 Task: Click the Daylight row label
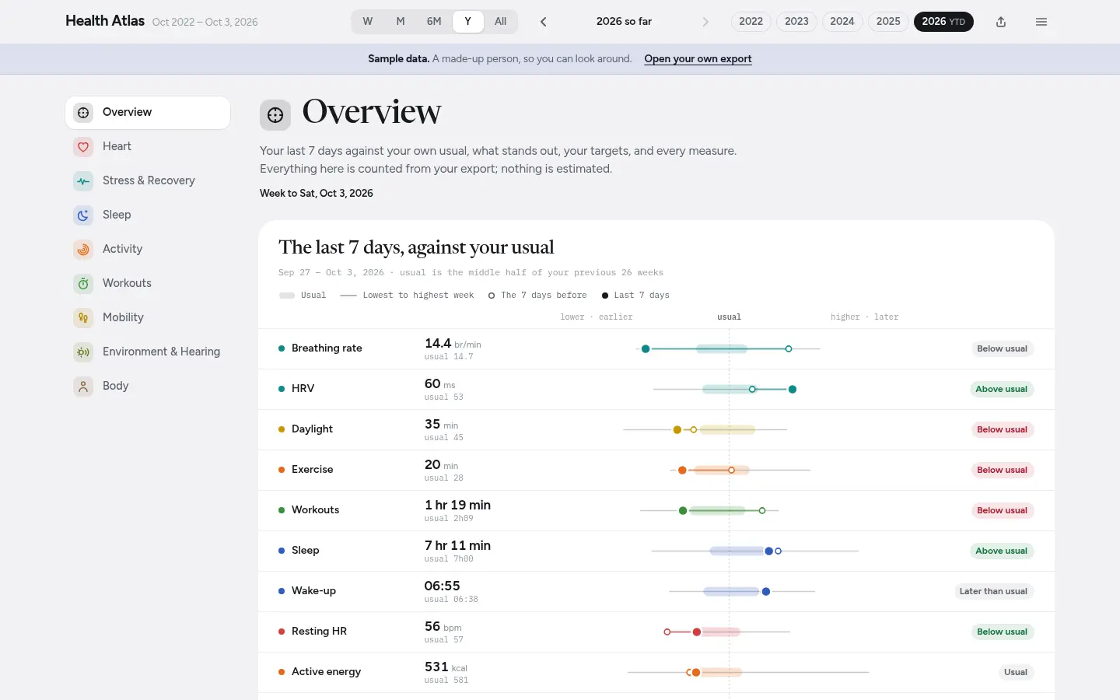coord(312,429)
